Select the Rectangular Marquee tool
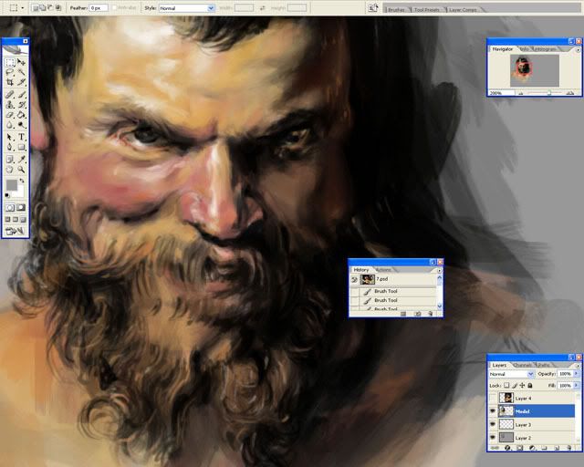The width and height of the screenshot is (584, 467). point(10,62)
